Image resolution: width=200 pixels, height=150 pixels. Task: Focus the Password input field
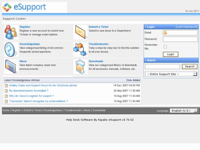(180, 39)
